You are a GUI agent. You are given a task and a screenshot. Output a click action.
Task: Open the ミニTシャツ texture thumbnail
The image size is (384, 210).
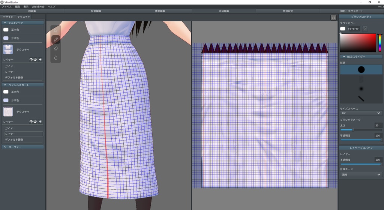click(8, 49)
